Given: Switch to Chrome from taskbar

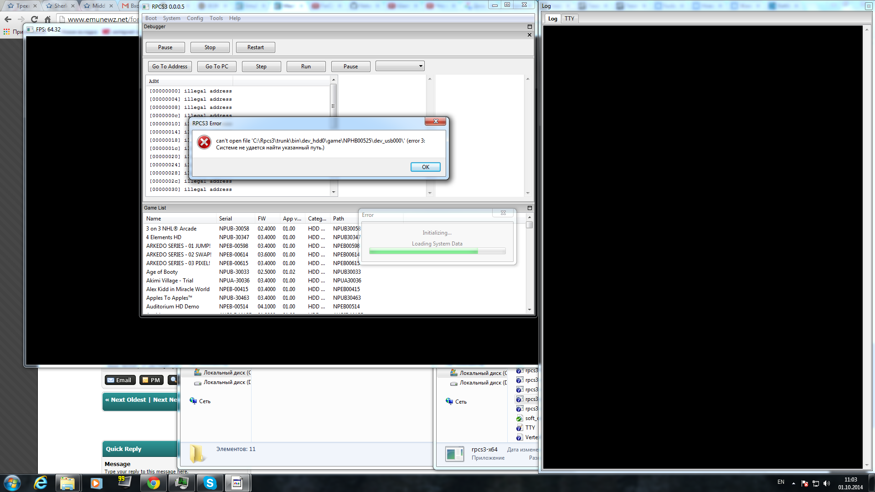Looking at the screenshot, I should pos(154,483).
